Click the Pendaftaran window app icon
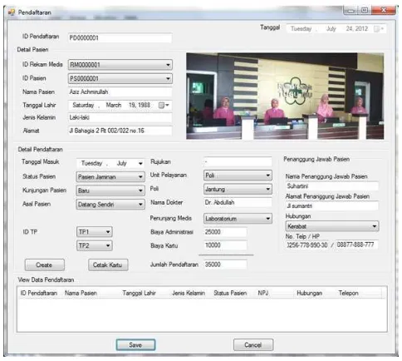 coord(12,12)
